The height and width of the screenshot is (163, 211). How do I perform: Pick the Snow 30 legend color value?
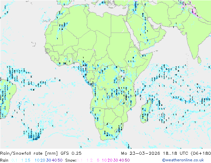coord(116,160)
